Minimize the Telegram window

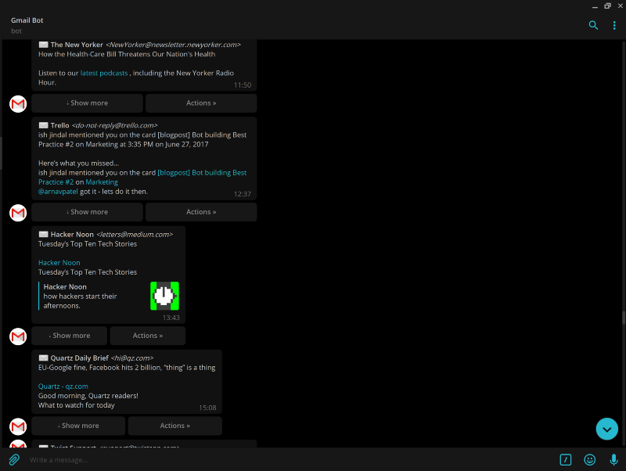[x=595, y=6]
